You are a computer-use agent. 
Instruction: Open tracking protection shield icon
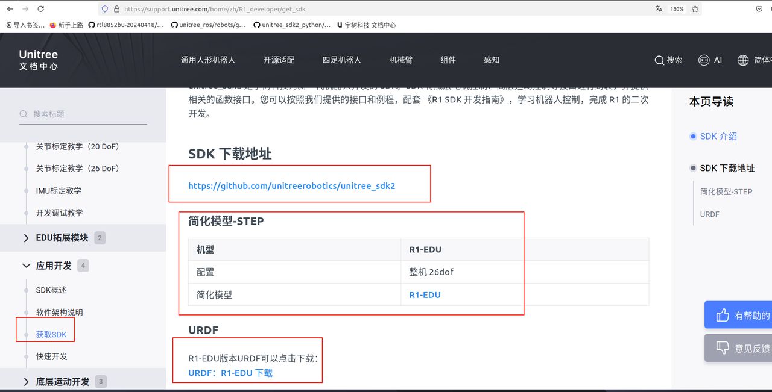pos(105,9)
